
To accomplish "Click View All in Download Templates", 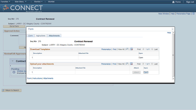I will [121, 50].
